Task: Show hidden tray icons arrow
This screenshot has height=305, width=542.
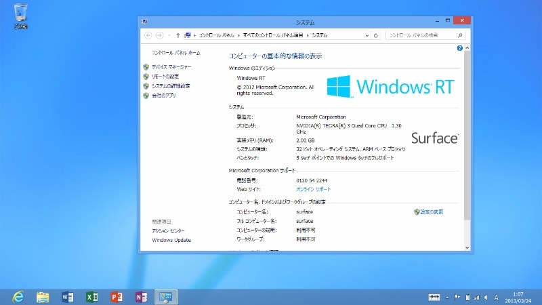Action: click(x=447, y=298)
